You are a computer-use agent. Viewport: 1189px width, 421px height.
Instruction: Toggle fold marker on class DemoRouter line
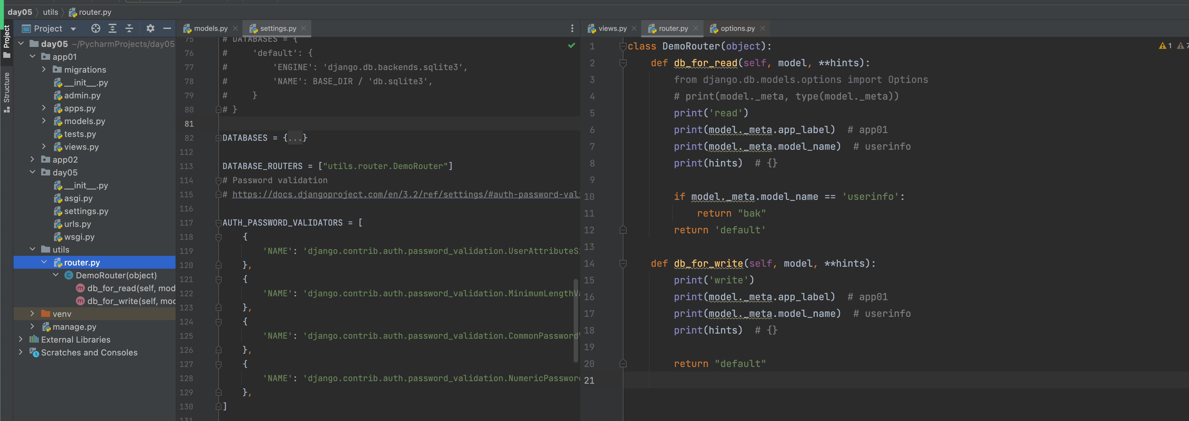[623, 46]
